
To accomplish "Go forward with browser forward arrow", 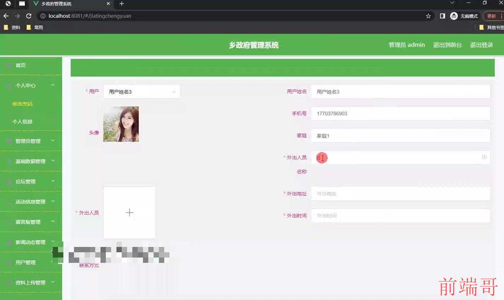I will (x=17, y=16).
